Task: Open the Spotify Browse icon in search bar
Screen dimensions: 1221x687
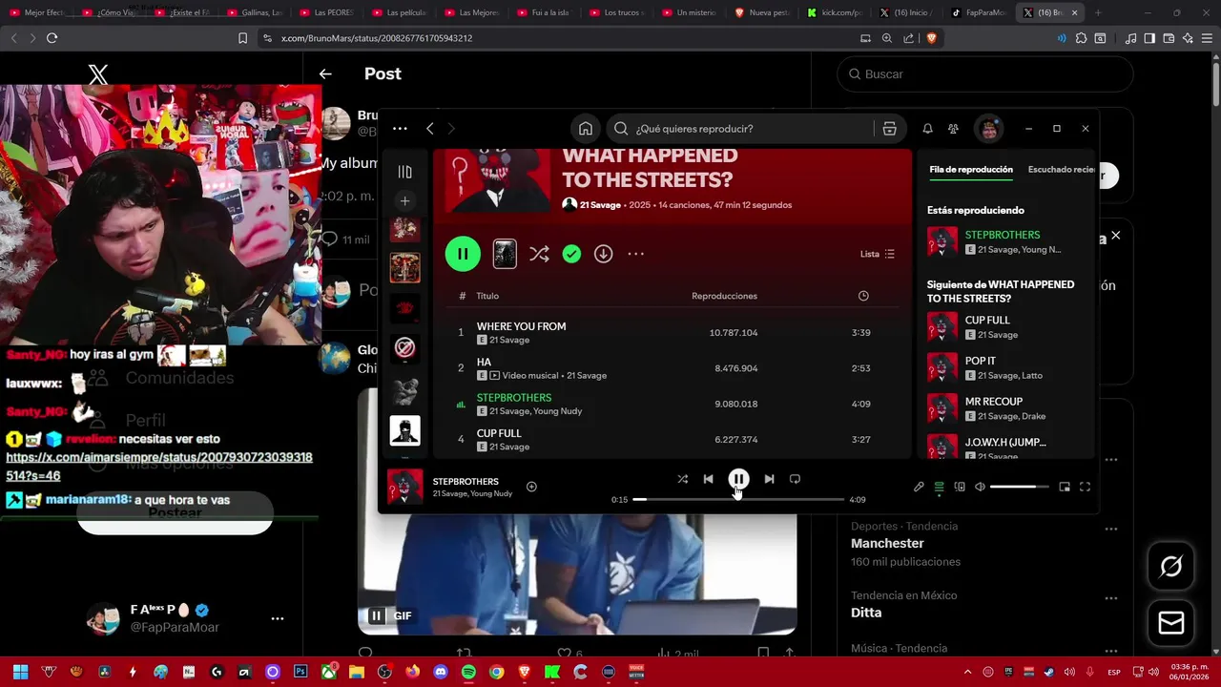Action: 889,129
